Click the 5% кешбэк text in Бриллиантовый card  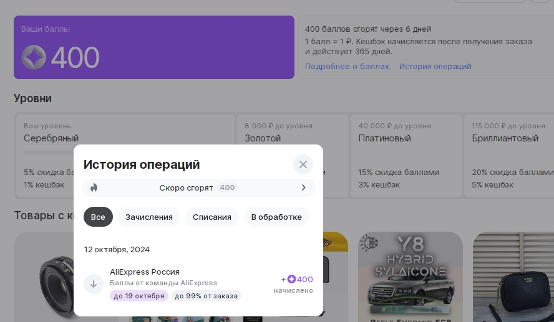(x=492, y=185)
